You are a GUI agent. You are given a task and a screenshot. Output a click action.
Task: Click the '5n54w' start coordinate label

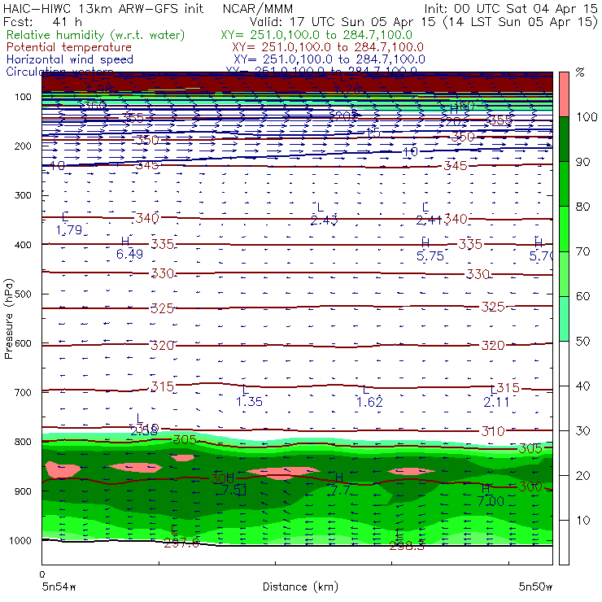tap(59, 587)
